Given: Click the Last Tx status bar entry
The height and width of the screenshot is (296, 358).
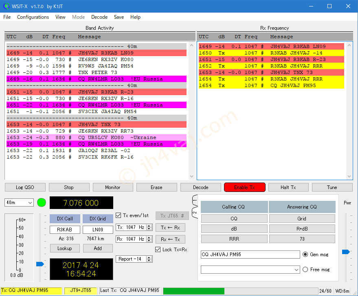Looking at the screenshot, I should click(x=130, y=291).
